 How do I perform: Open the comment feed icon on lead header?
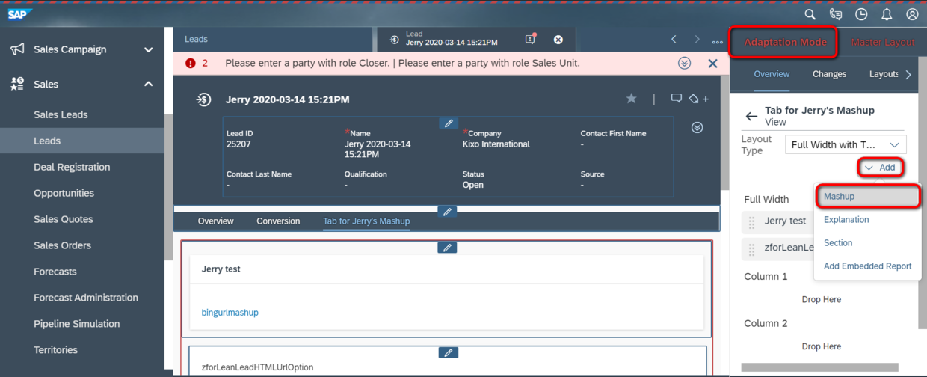[x=676, y=99]
